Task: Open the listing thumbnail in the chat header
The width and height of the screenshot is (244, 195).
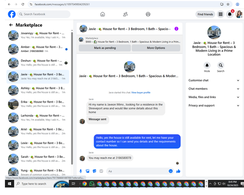Action: coord(83,29)
